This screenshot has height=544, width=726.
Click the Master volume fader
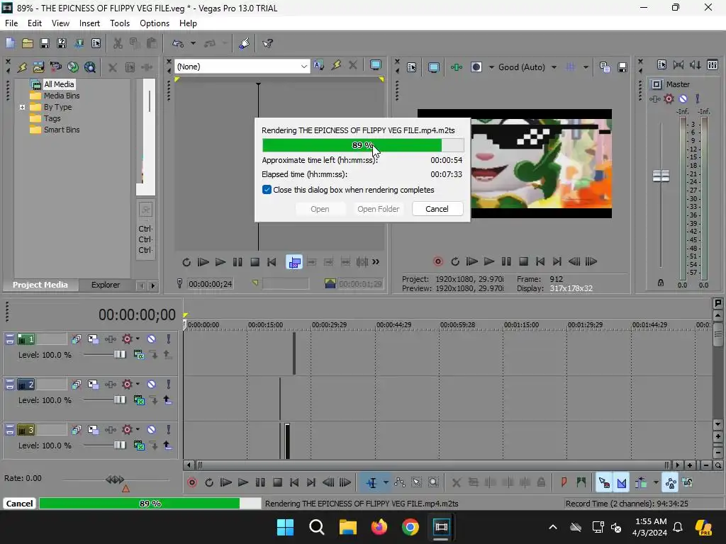click(661, 176)
